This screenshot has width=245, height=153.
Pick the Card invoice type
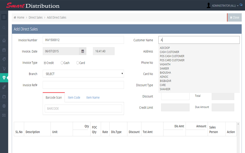point(78,63)
